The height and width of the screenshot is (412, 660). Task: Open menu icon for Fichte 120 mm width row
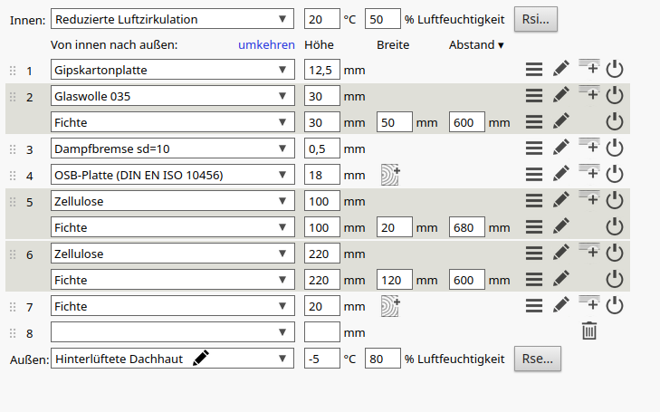point(534,280)
